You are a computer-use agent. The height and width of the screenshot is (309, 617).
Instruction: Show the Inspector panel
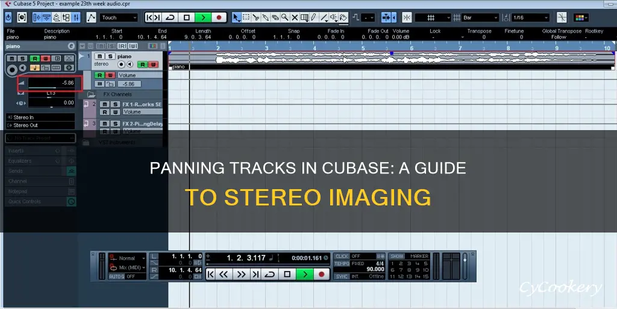coord(37,17)
